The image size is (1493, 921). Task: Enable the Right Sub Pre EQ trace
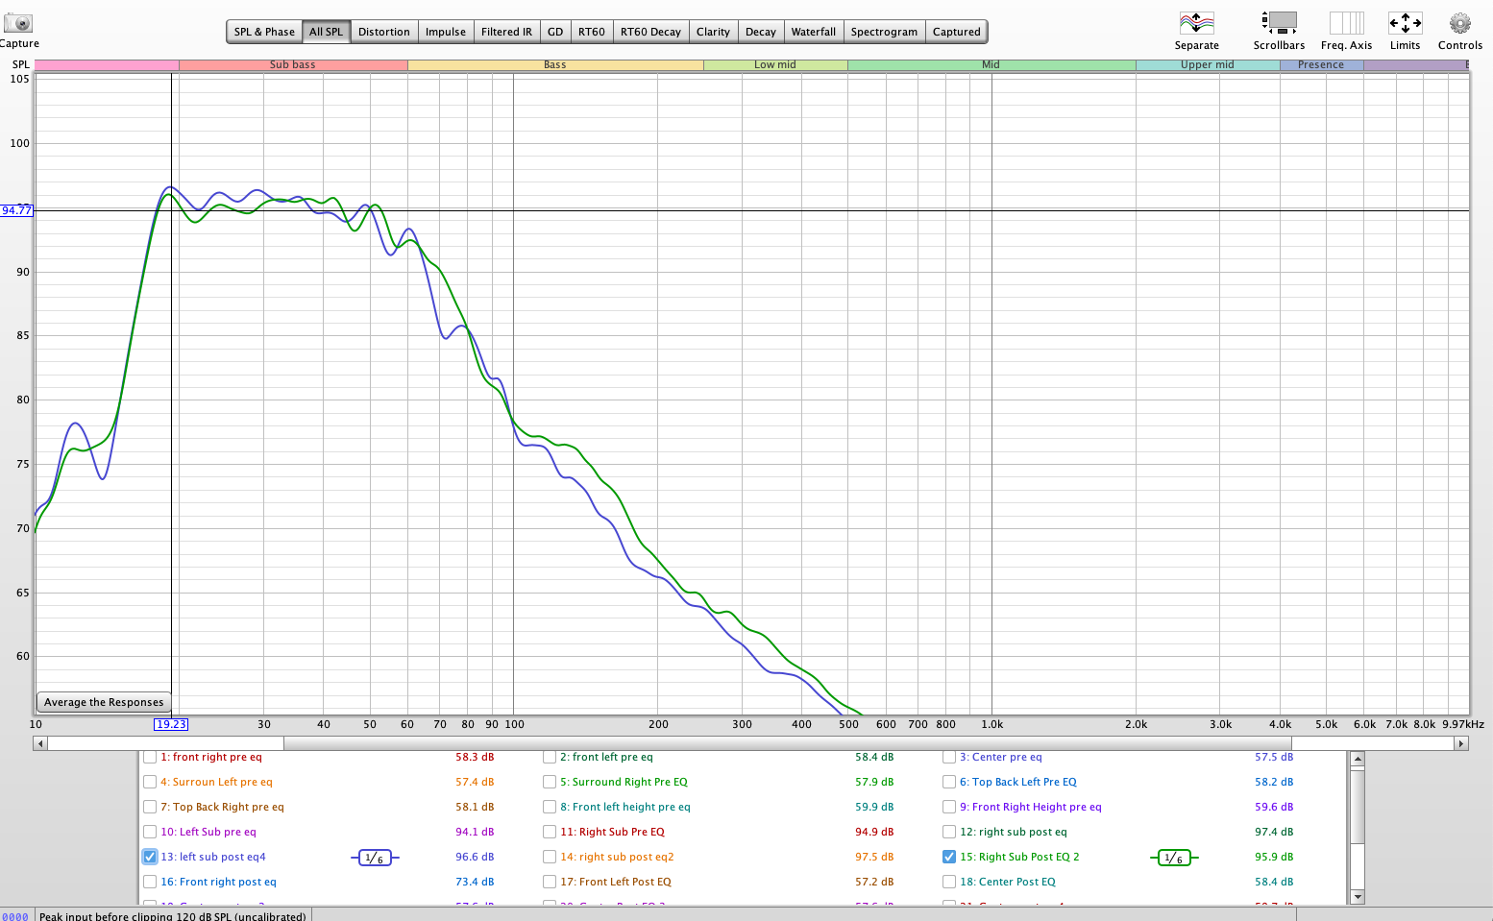click(550, 832)
